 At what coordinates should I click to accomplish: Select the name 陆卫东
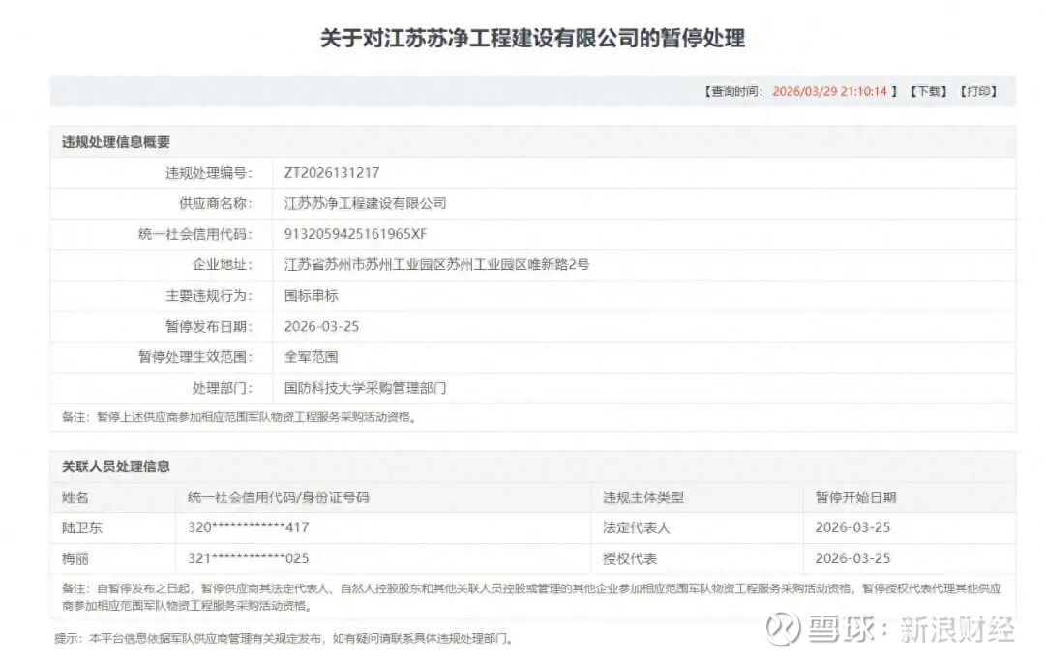click(x=82, y=527)
